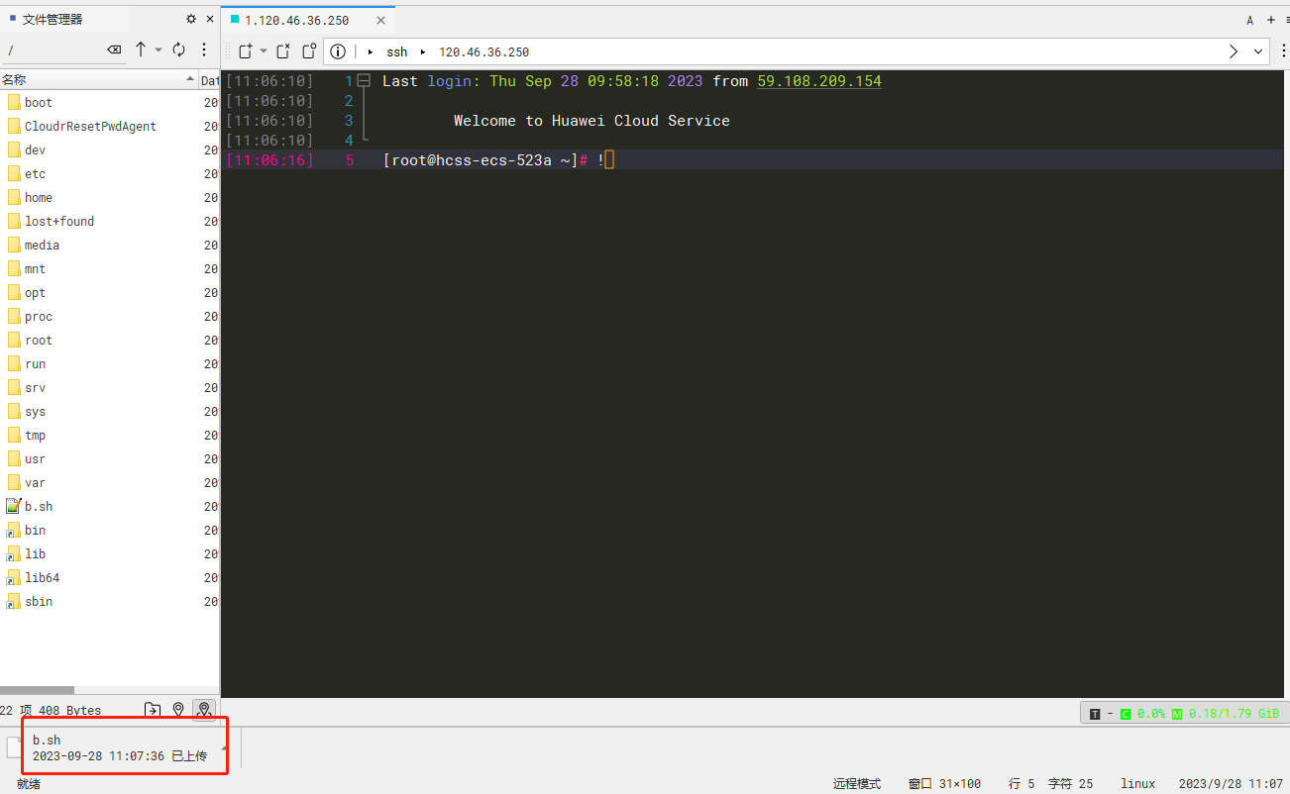The image size is (1290, 794).
Task: Click the session icon marked with an x
Action: (x=283, y=51)
